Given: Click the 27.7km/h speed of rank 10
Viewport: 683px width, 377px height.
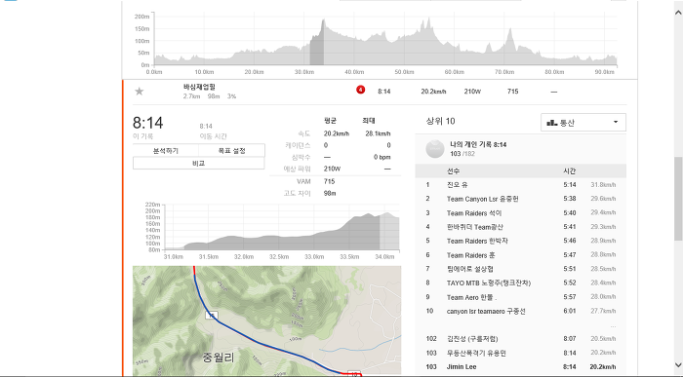Looking at the screenshot, I should 603,312.
